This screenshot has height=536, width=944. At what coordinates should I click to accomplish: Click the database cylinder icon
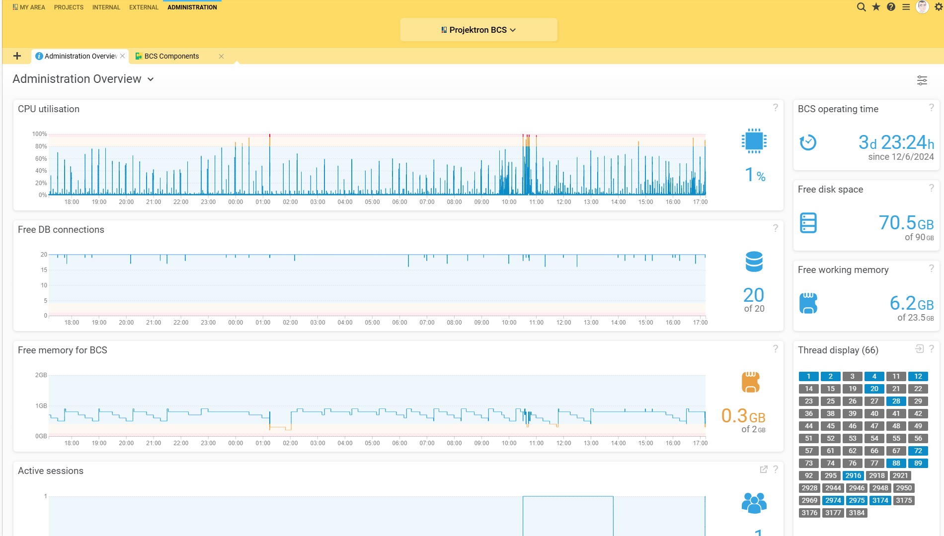[x=754, y=262]
